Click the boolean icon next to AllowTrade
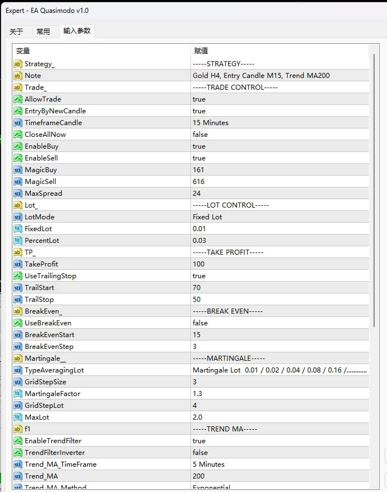The height and width of the screenshot is (492, 387). (17, 99)
